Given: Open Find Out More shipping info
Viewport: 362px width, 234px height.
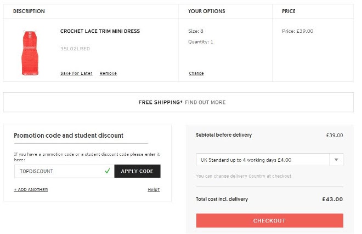Looking at the screenshot, I should pos(205,102).
